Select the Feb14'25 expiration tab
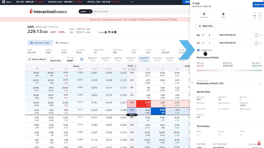Viewport: 264px width, 148px height. [x=106, y=59]
